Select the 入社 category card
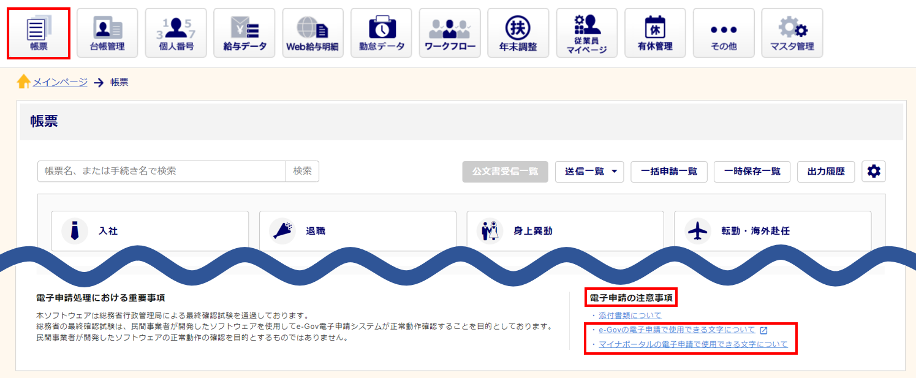 pyautogui.click(x=150, y=231)
